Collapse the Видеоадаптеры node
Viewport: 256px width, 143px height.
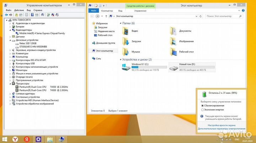10,30
